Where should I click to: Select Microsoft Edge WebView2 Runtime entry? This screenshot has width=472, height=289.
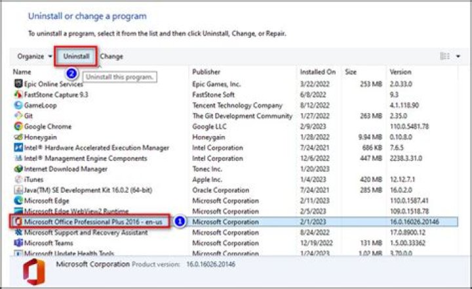(x=76, y=211)
